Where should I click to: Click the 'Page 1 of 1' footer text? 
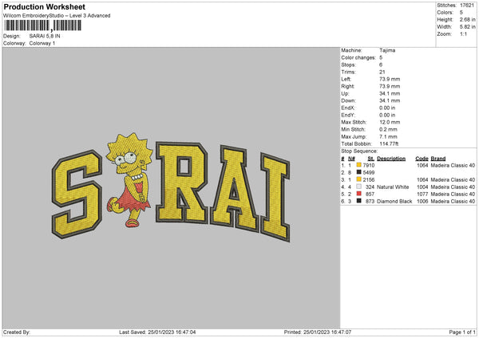coord(462,332)
